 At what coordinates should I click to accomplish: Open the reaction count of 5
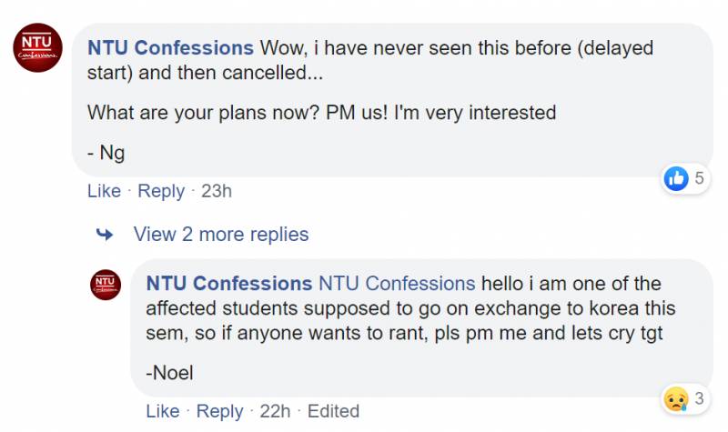click(x=700, y=178)
